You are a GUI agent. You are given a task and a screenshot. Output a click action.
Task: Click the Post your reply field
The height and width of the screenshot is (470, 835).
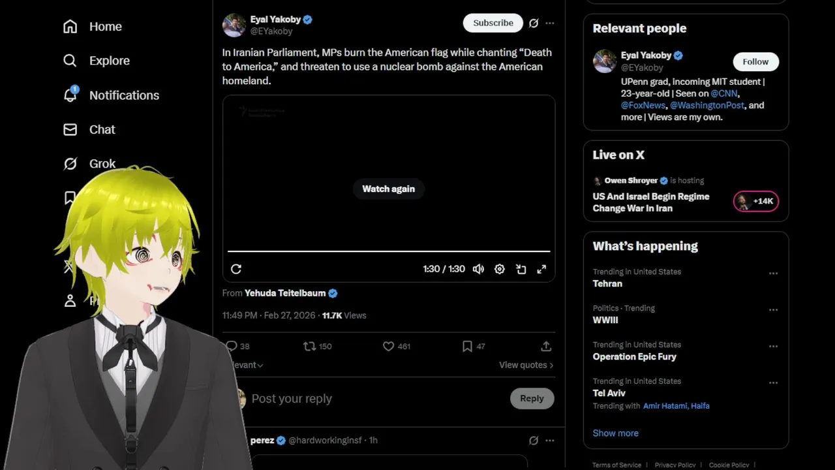pyautogui.click(x=378, y=399)
